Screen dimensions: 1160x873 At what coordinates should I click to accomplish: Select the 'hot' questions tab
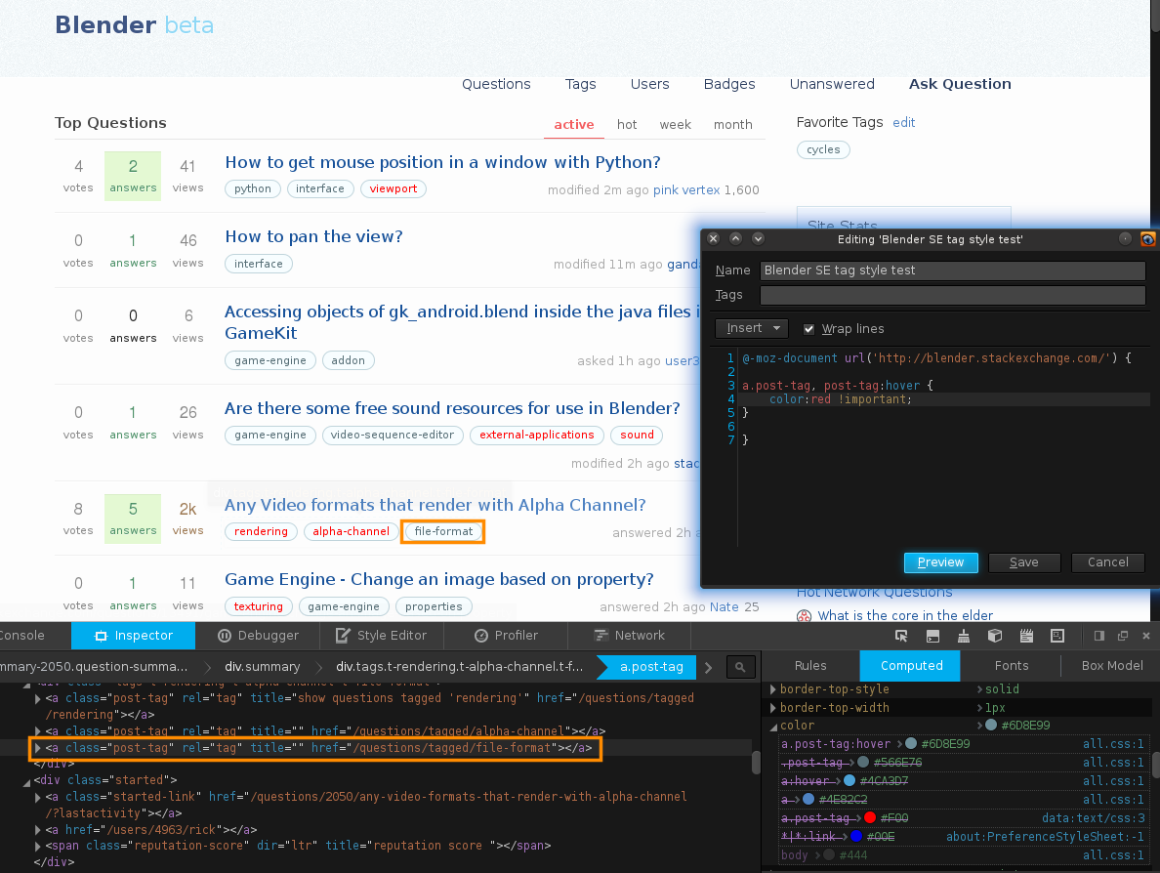coord(627,124)
